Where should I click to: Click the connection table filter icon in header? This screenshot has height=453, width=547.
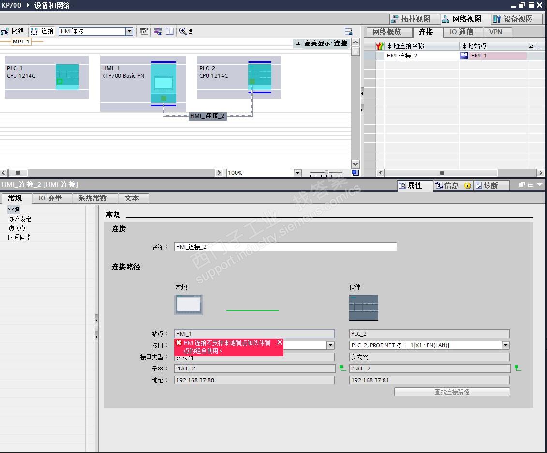pos(380,46)
